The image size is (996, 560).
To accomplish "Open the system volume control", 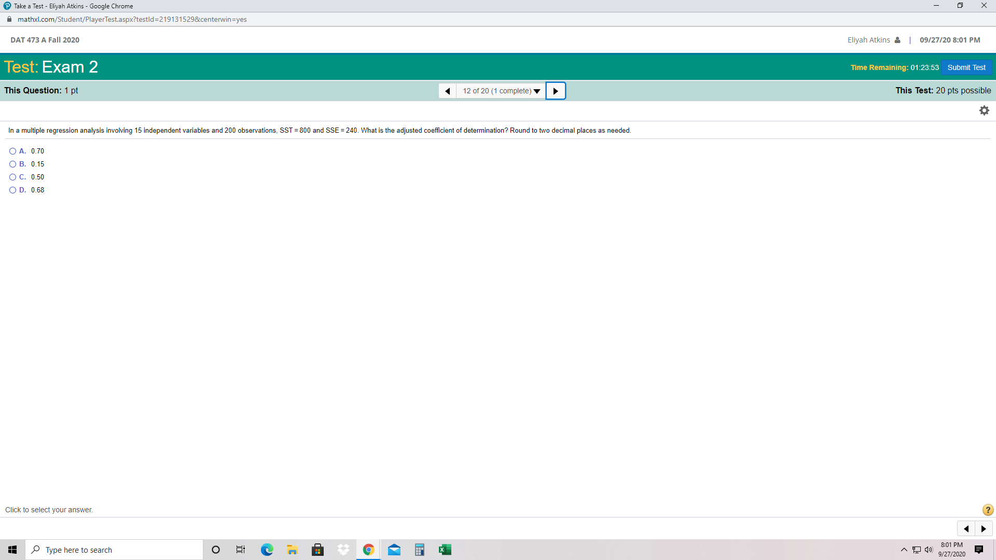I will (929, 550).
